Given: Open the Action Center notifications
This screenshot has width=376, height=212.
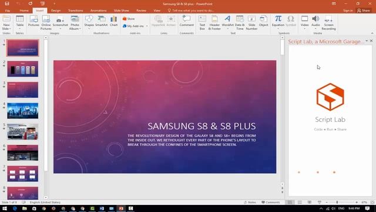Looking at the screenshot, I should [367, 208].
